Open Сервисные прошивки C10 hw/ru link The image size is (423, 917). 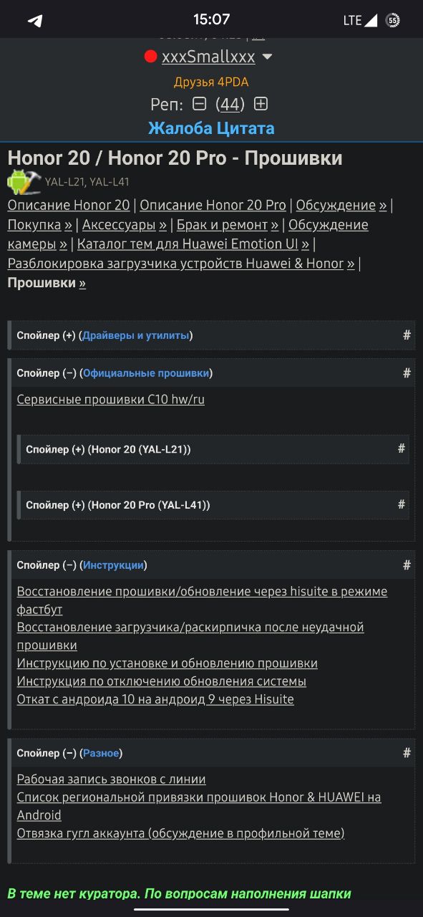point(111,399)
